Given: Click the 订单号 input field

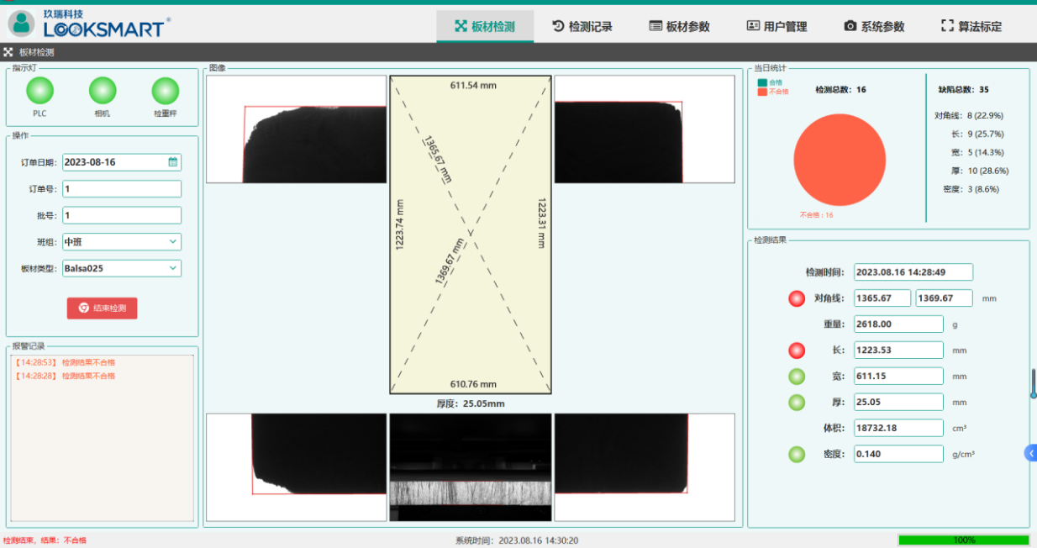Looking at the screenshot, I should tap(122, 189).
